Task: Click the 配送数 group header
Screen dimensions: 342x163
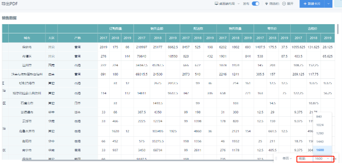Action: 198,28
